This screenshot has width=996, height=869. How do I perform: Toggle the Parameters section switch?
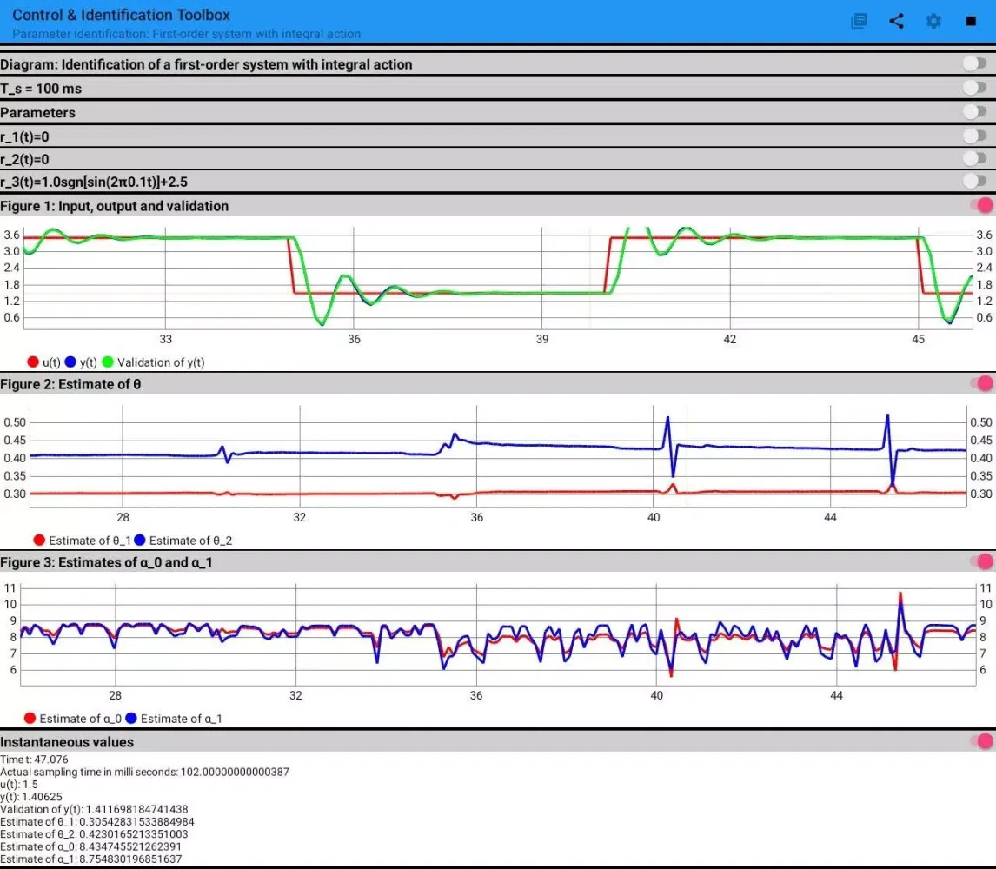point(974,112)
